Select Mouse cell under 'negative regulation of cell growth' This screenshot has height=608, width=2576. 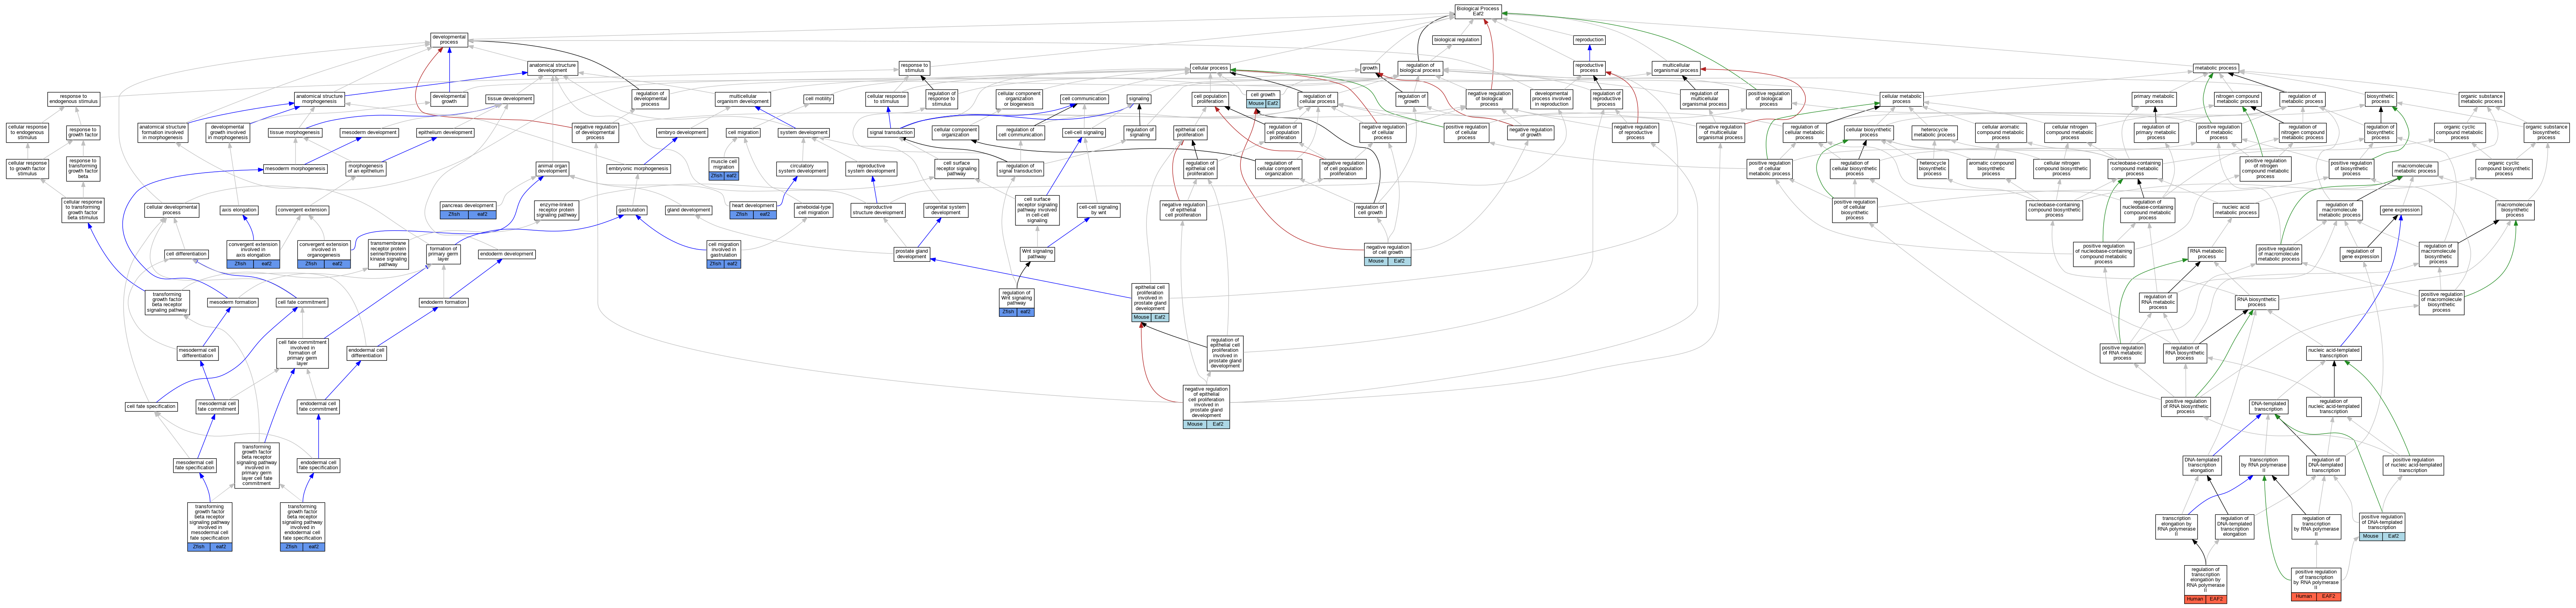click(x=1375, y=261)
